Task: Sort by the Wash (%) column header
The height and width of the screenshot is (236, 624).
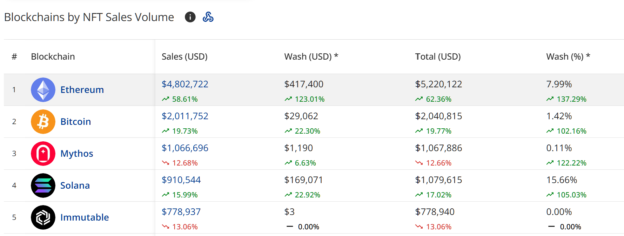Action: coord(568,56)
